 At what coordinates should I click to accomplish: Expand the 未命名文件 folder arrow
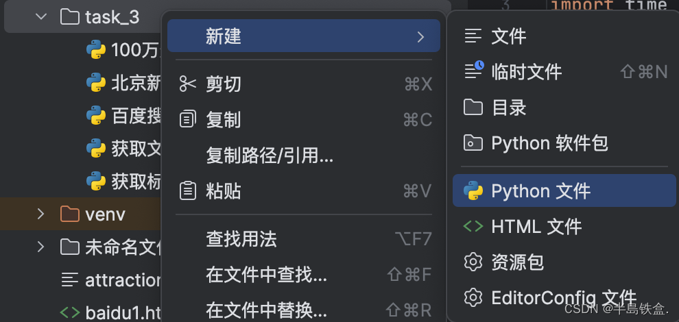[x=40, y=247]
